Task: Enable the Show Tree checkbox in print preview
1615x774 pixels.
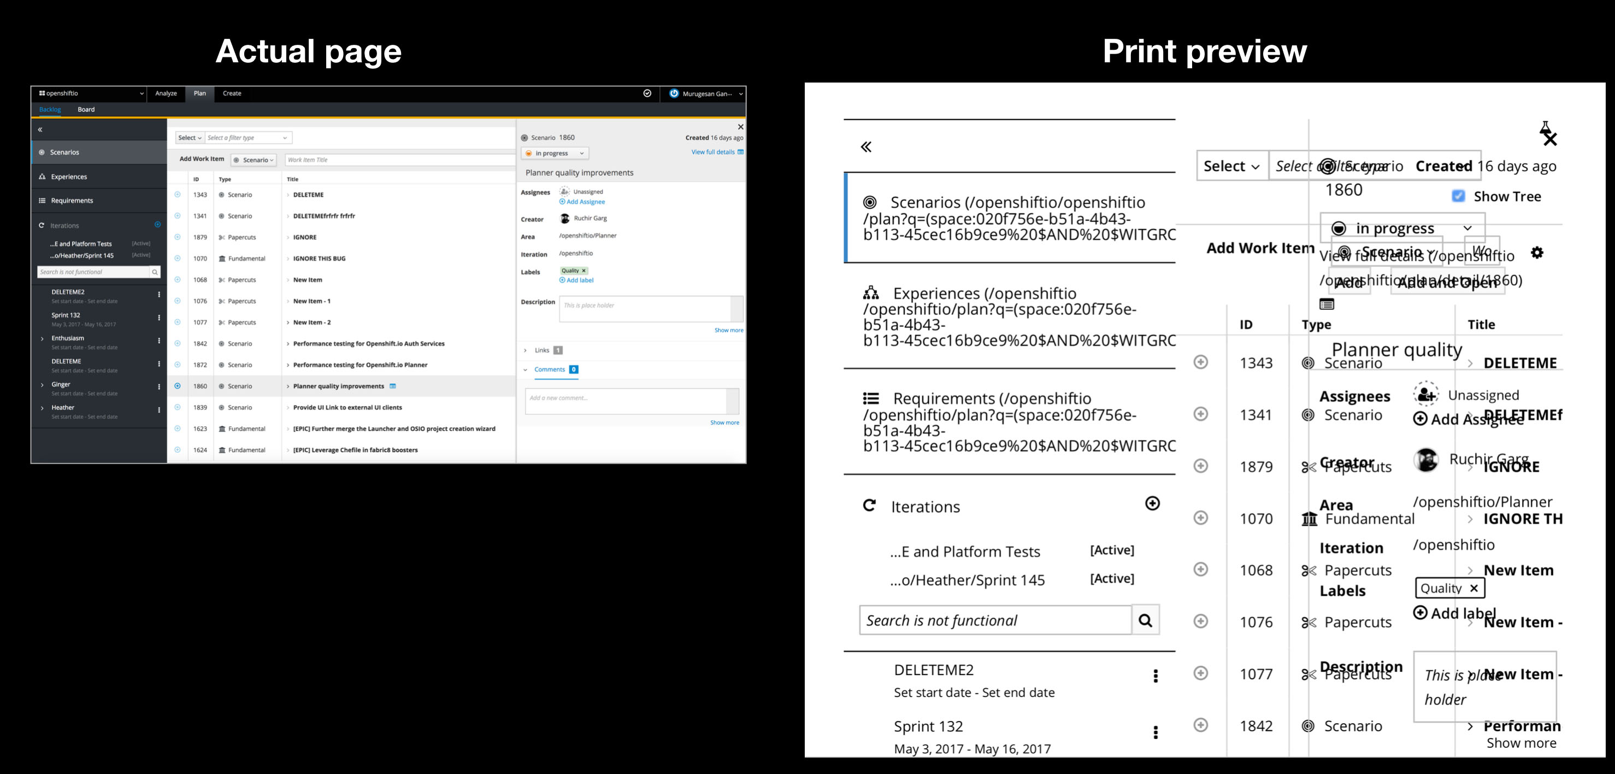Action: click(x=1458, y=196)
